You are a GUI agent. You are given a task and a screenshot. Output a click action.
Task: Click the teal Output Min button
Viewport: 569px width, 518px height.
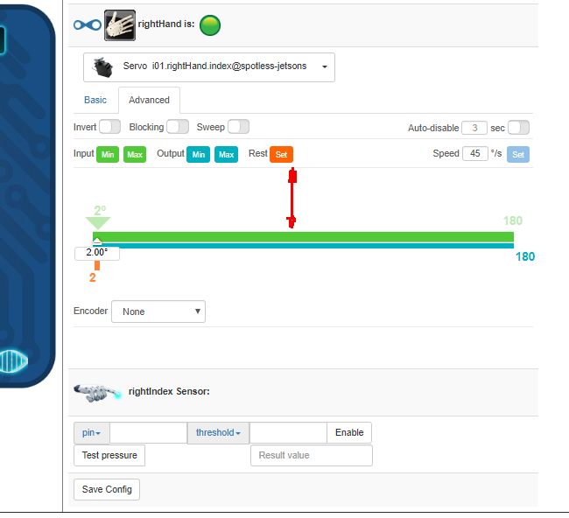coord(198,155)
